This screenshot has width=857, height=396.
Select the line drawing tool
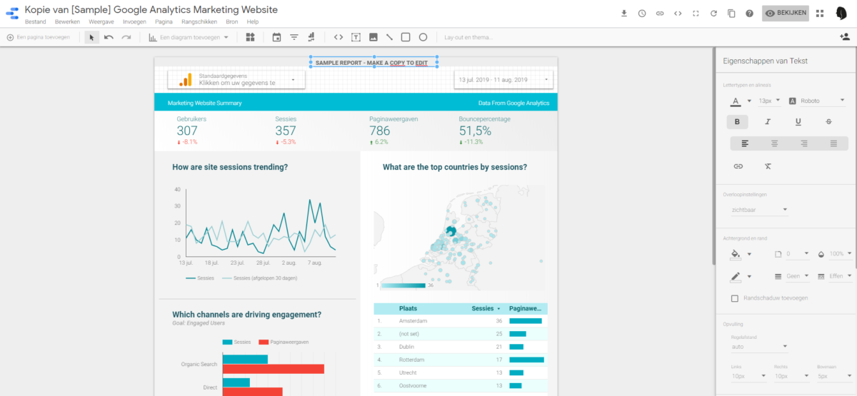[x=389, y=37]
